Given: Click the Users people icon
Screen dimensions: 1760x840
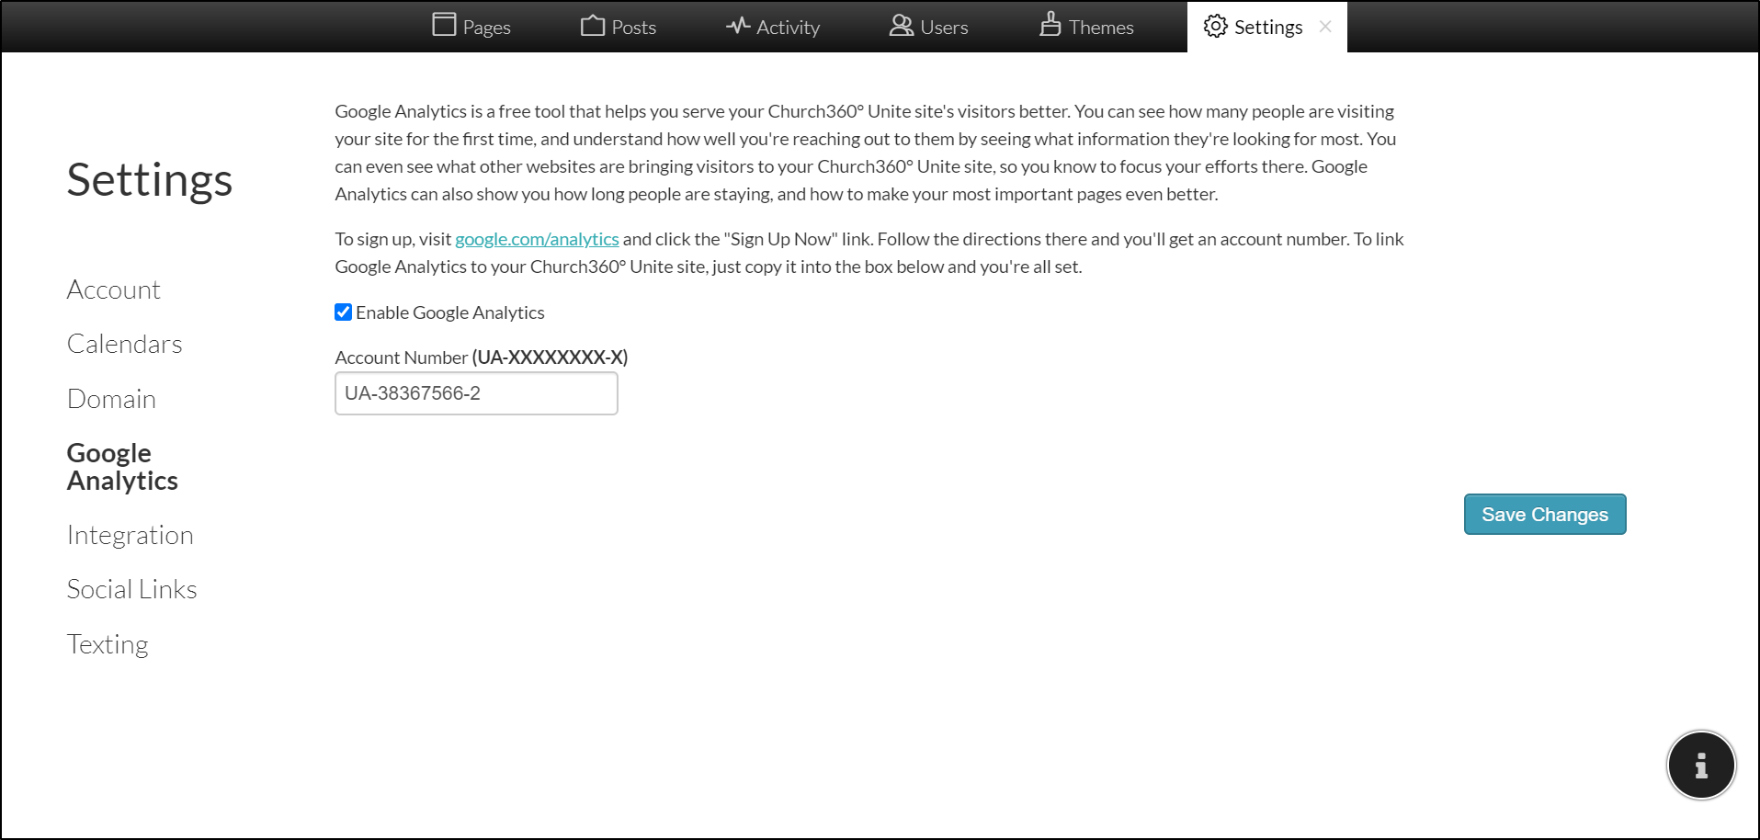Looking at the screenshot, I should click(901, 26).
